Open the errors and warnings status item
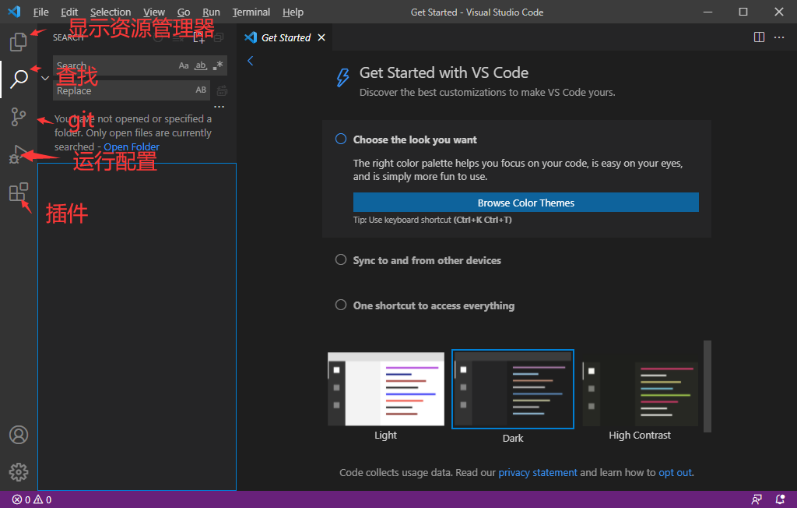The height and width of the screenshot is (508, 797). tap(32, 499)
